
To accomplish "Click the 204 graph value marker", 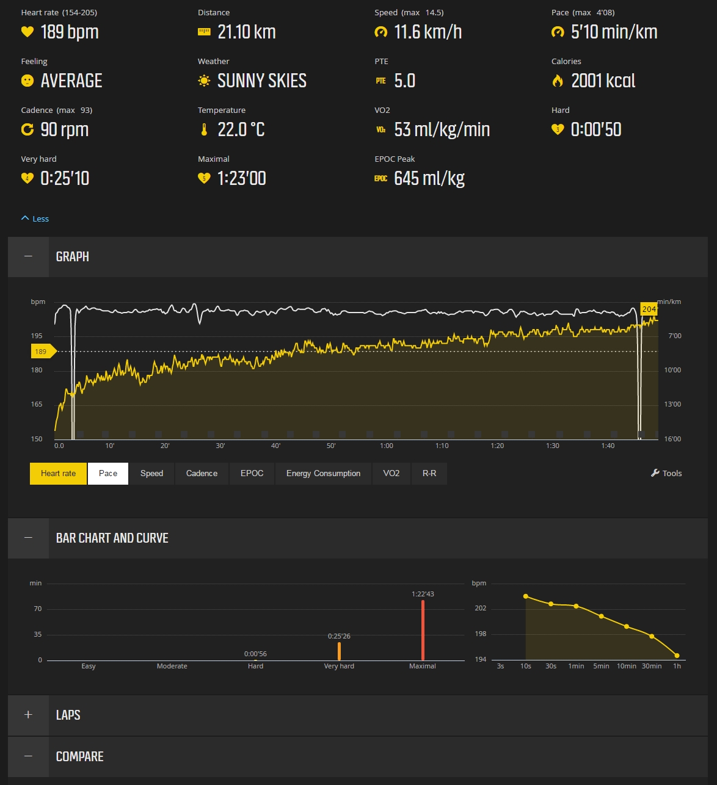I will [x=649, y=309].
